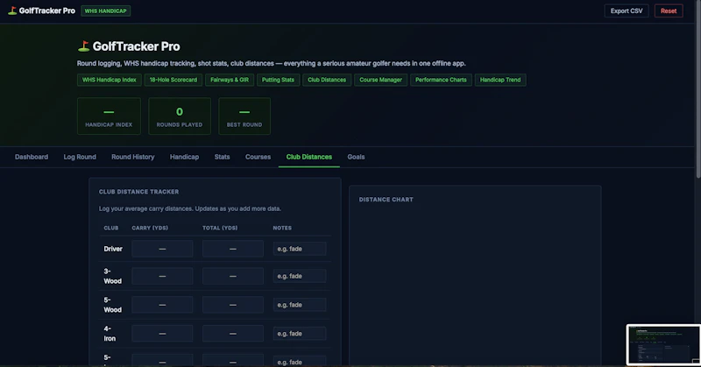Image resolution: width=701 pixels, height=367 pixels.
Task: Click the Handicap Index stat card
Action: click(x=109, y=116)
